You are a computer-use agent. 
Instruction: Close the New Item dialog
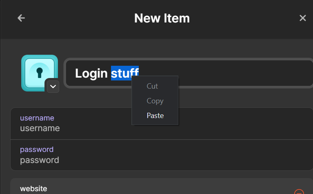click(302, 18)
